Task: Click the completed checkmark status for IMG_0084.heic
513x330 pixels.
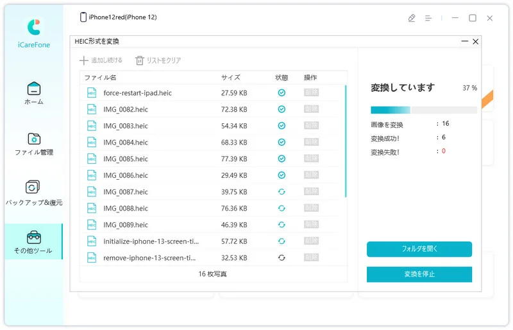Action: pyautogui.click(x=282, y=143)
